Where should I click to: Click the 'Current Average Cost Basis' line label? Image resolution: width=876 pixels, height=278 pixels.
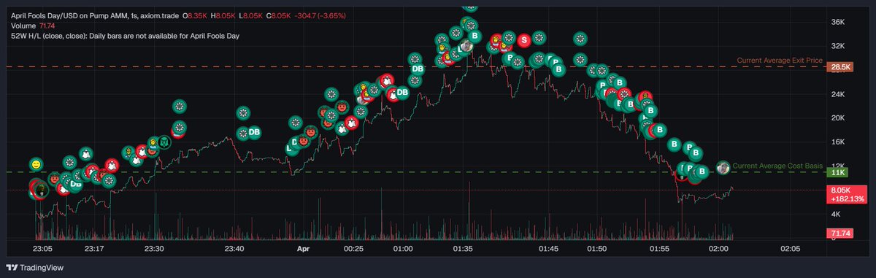click(777, 166)
